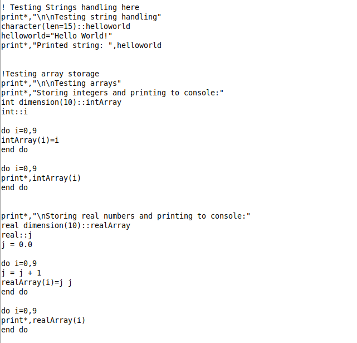The image size is (357, 343).
Task: Click the print*,intArray(i) statement
Action: coord(41,178)
